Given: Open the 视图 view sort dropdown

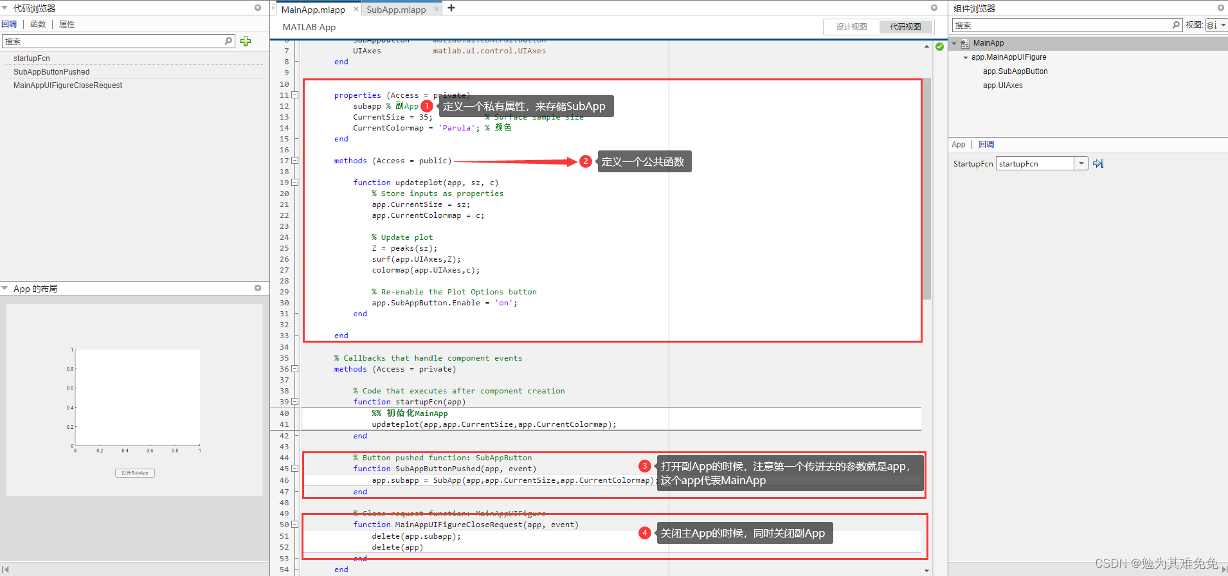Looking at the screenshot, I should pos(1216,25).
